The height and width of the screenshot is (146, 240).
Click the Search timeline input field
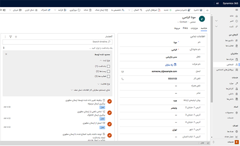[57, 42]
